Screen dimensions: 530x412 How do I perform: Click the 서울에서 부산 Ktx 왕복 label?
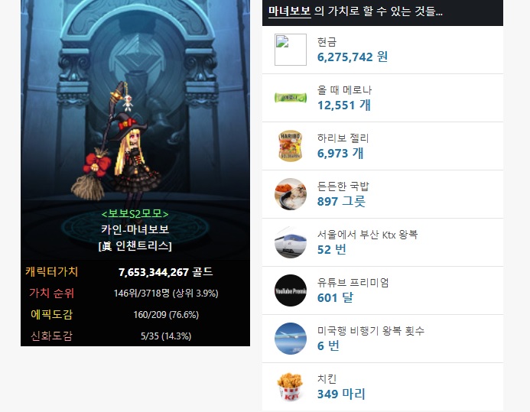(367, 235)
